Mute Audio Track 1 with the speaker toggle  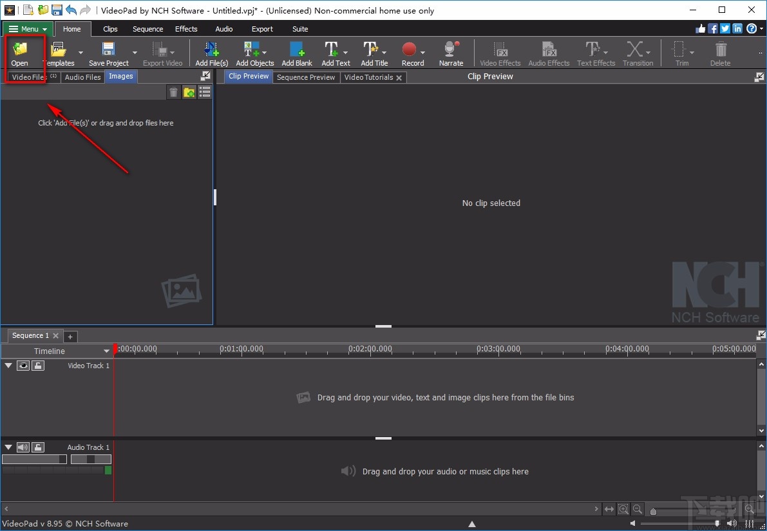click(x=23, y=447)
